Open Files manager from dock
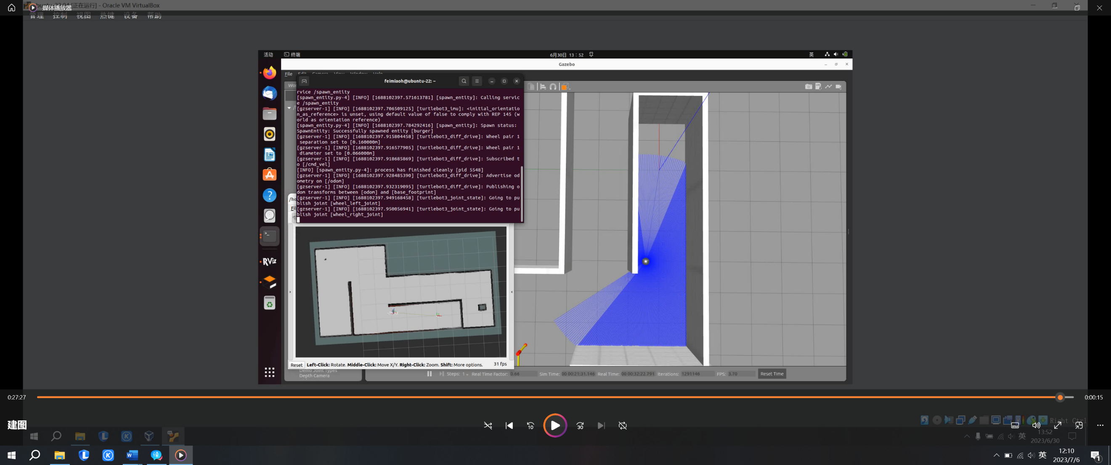This screenshot has width=1111, height=465. click(270, 114)
